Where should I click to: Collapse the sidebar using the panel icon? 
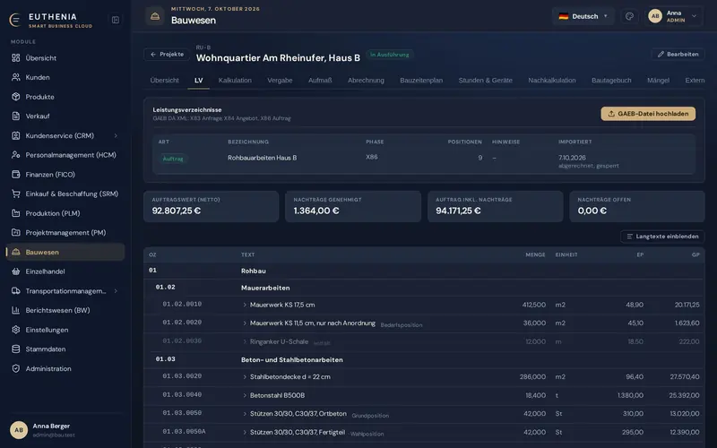(116, 20)
